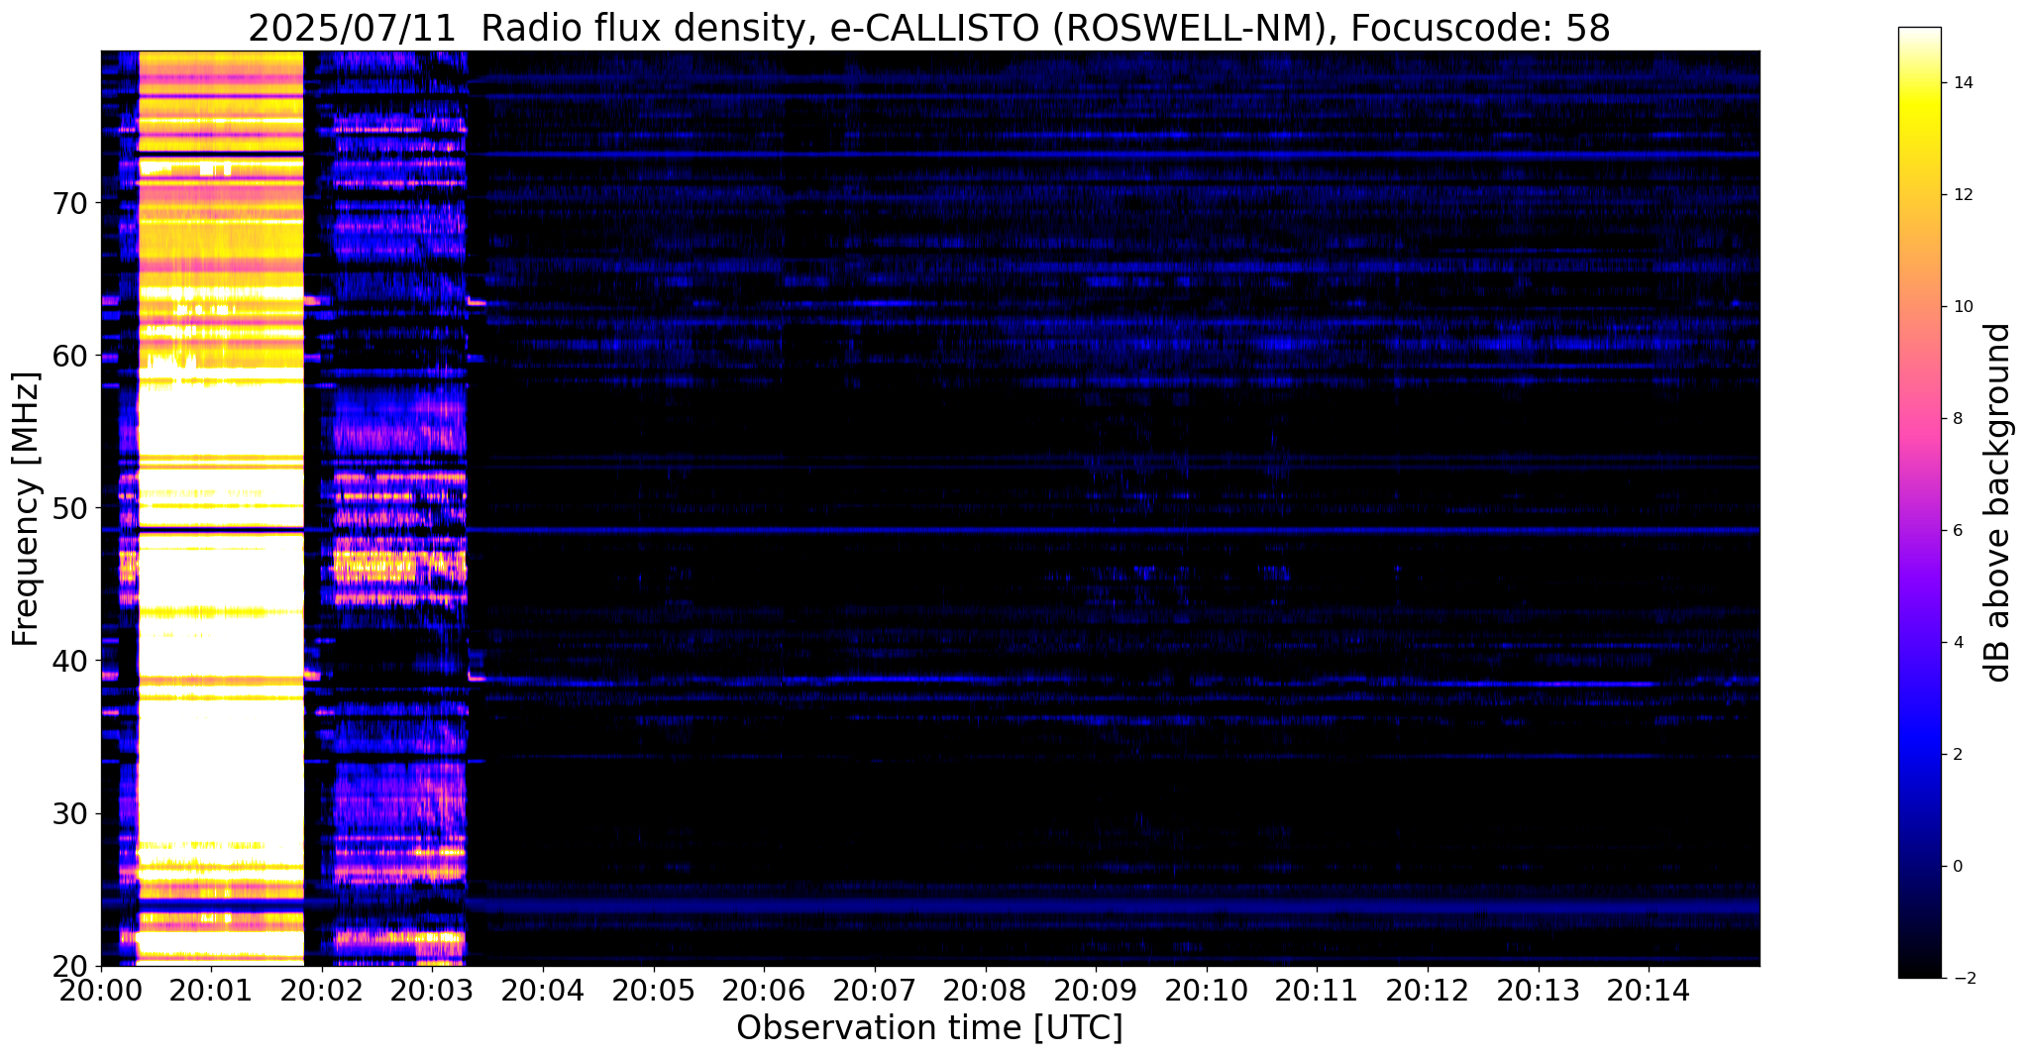Click the spectrogram around 20:03 at 46 MHz

[399, 569]
